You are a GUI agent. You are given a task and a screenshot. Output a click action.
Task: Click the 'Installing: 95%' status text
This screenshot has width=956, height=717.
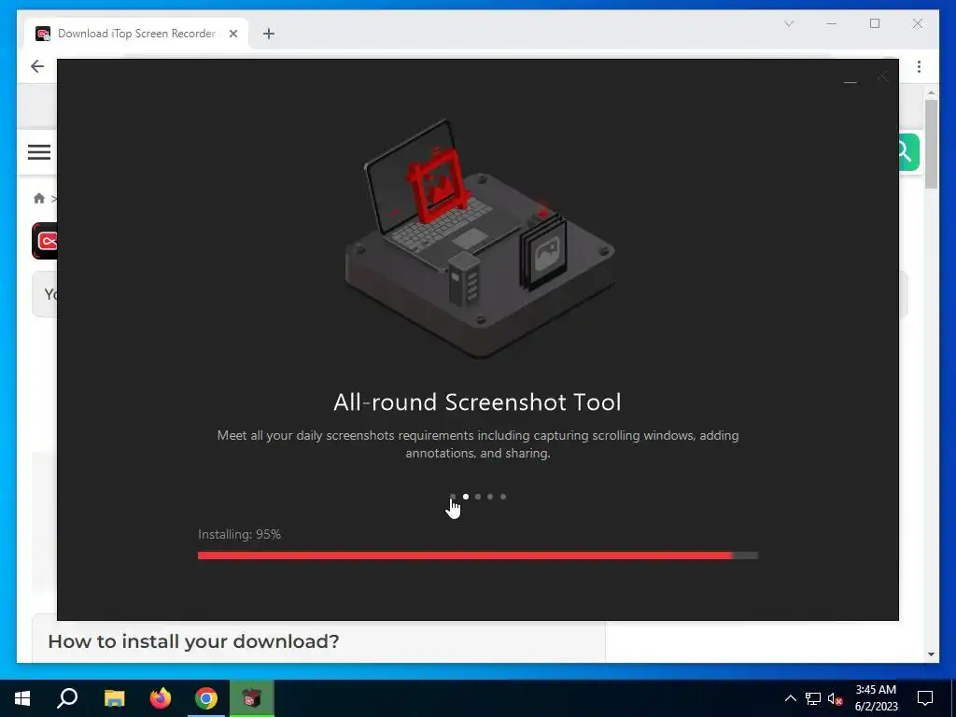click(x=240, y=534)
